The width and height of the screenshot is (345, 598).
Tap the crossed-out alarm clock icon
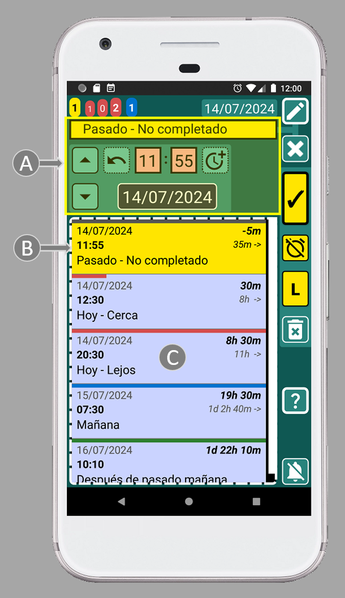295,248
